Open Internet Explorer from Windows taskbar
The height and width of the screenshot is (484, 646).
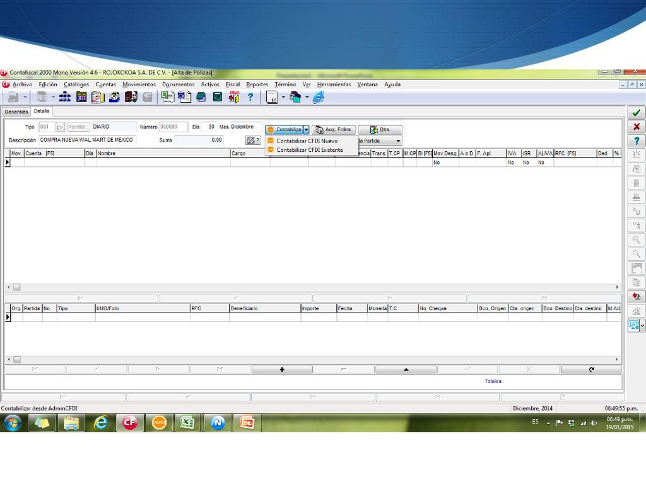coord(100,423)
